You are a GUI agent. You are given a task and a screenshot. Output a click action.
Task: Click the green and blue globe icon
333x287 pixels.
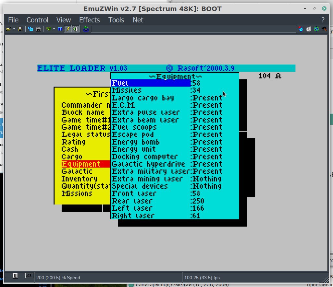[x=316, y=29]
